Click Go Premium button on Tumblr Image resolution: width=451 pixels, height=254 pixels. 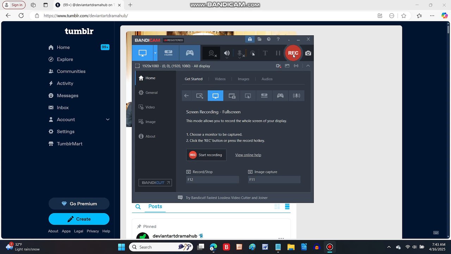(79, 204)
